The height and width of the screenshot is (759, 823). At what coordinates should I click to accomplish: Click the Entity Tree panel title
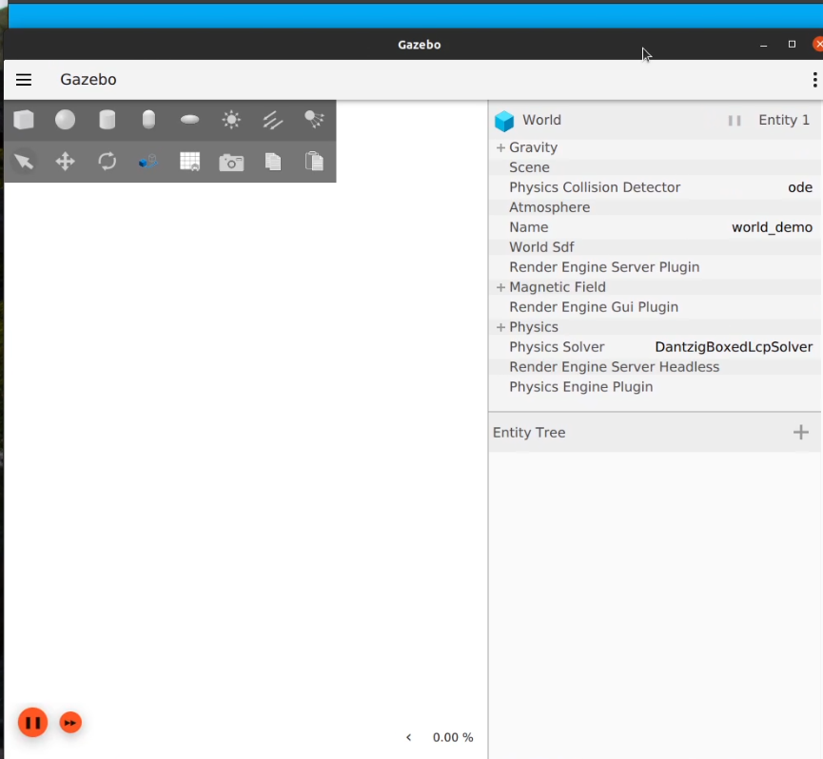pyautogui.click(x=529, y=433)
